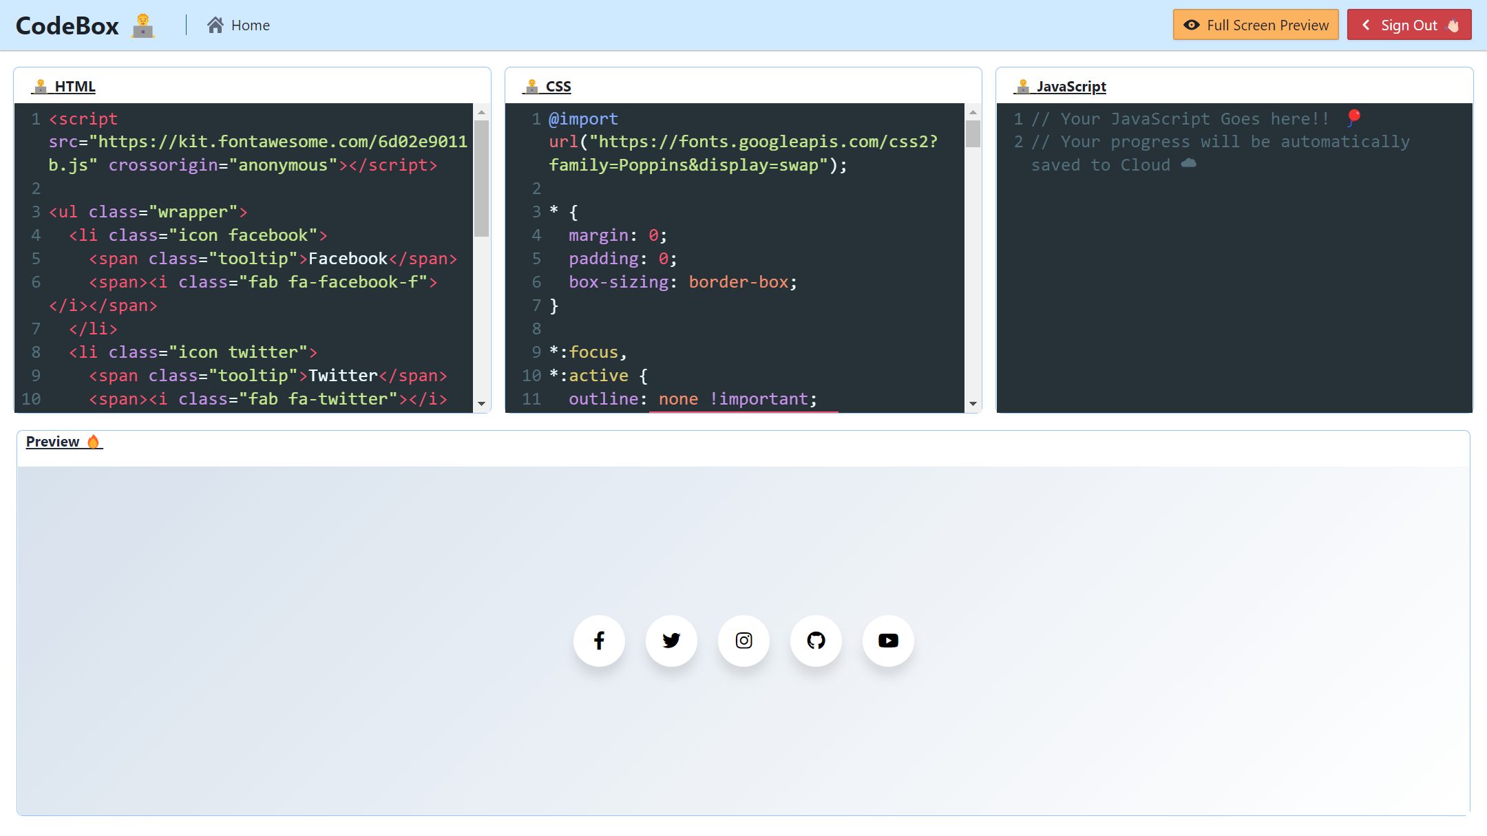
Task: Click the eye icon on Full Screen Preview
Action: pos(1192,25)
